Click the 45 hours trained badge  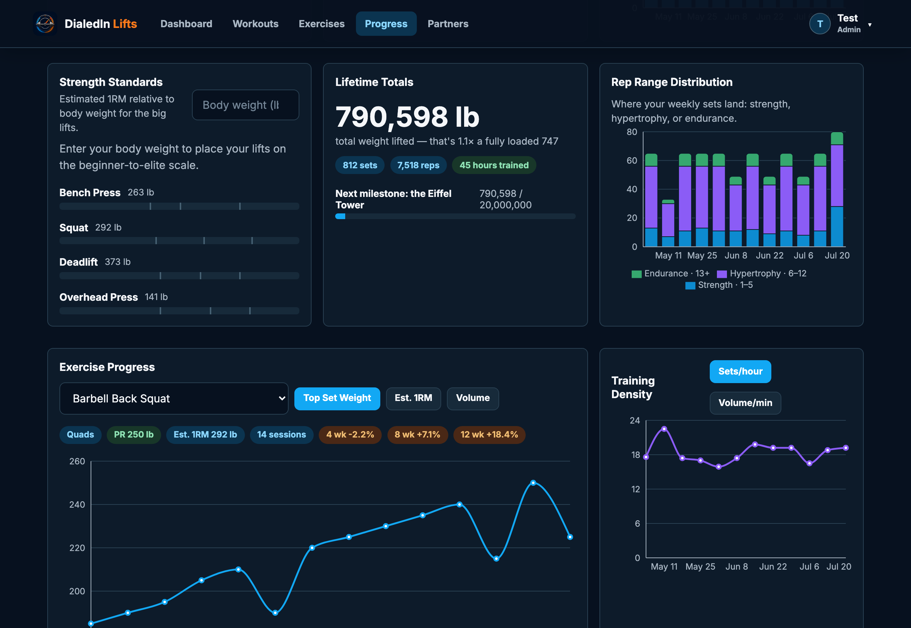click(494, 165)
